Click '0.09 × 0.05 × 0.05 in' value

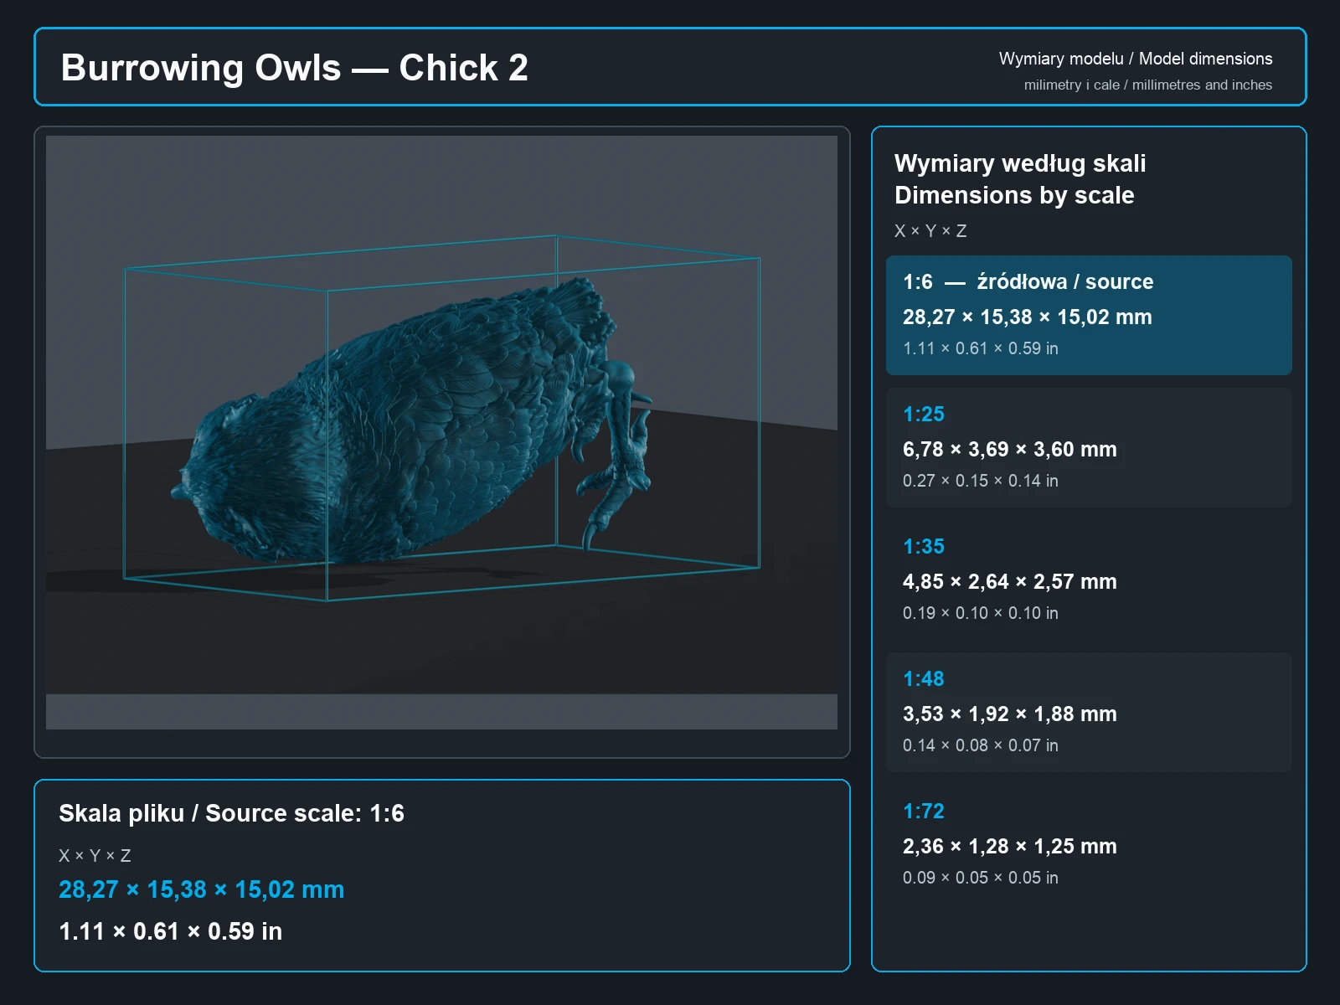point(980,878)
